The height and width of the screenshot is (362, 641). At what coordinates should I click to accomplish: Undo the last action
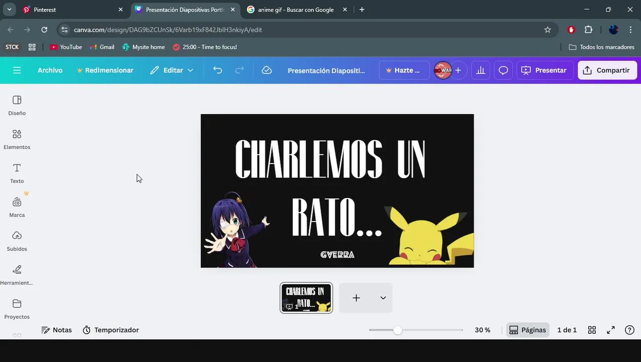point(218,70)
